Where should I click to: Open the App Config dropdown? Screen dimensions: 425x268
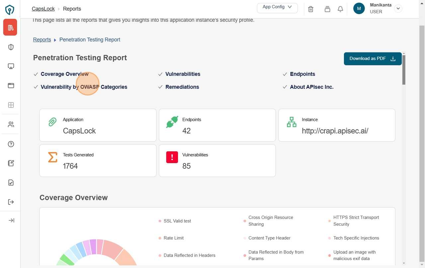pyautogui.click(x=277, y=8)
